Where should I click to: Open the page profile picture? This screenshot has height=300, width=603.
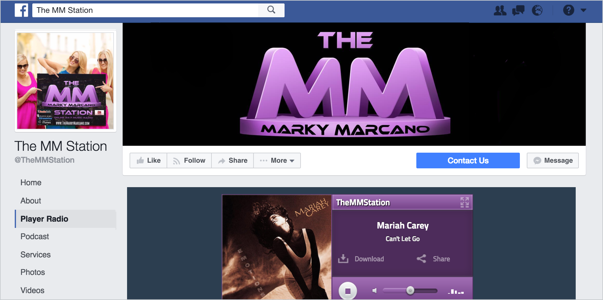[66, 81]
